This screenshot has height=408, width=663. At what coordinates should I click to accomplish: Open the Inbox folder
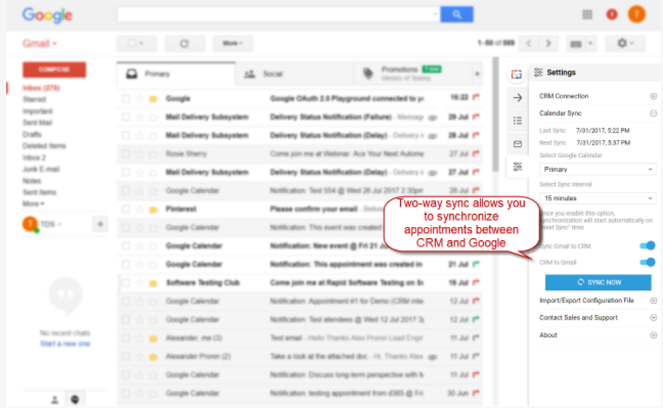(41, 88)
